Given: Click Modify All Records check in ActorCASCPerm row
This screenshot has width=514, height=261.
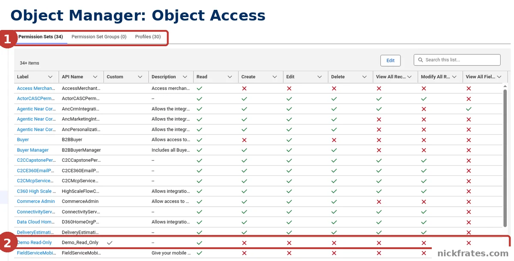Looking at the screenshot, I should point(424,99).
